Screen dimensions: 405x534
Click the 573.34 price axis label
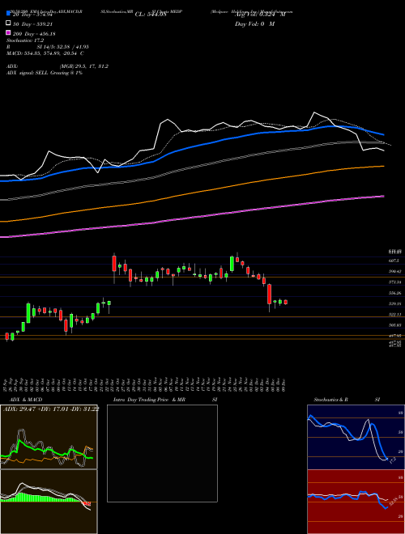click(x=394, y=282)
